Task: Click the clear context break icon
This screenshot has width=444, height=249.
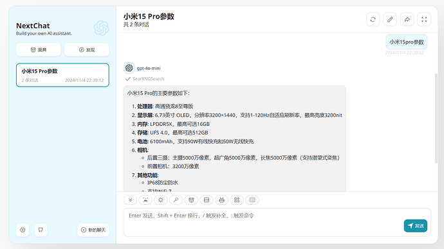Action: [x=207, y=200]
